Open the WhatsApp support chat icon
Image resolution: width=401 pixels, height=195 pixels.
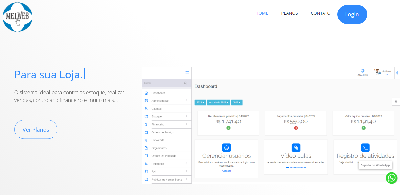point(391,178)
